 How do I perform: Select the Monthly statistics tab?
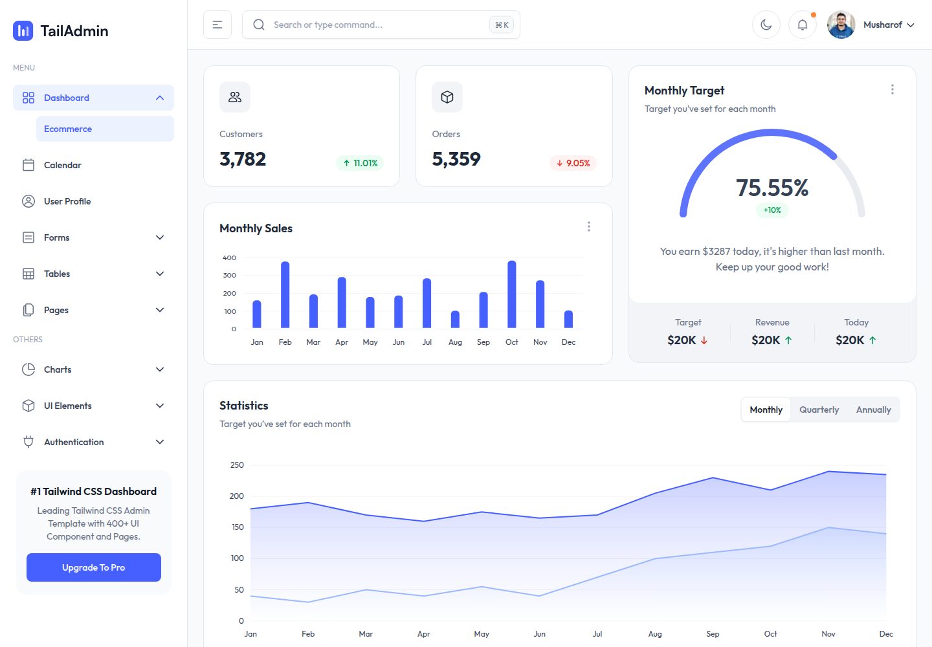tap(766, 410)
